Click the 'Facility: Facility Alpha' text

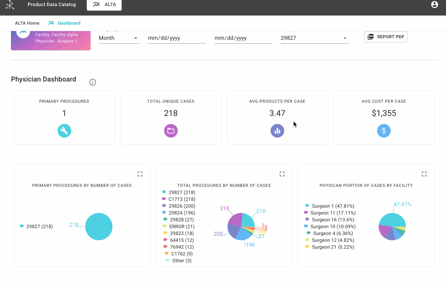coord(56,35)
